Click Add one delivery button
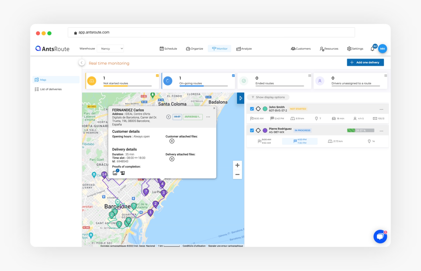Image resolution: width=421 pixels, height=271 pixels. pos(365,62)
